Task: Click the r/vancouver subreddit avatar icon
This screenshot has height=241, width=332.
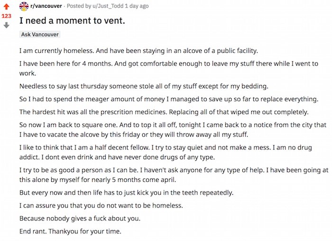Action: [24, 6]
